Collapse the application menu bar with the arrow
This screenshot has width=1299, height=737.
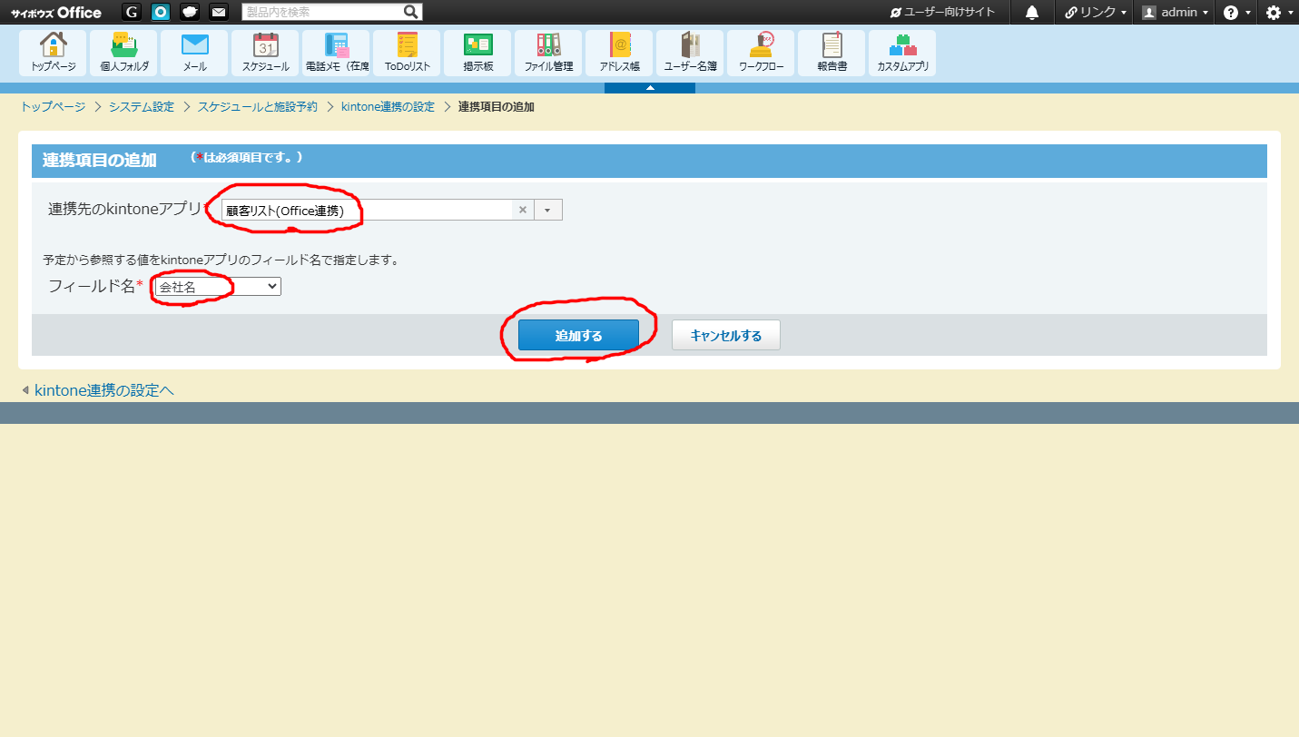pos(650,88)
